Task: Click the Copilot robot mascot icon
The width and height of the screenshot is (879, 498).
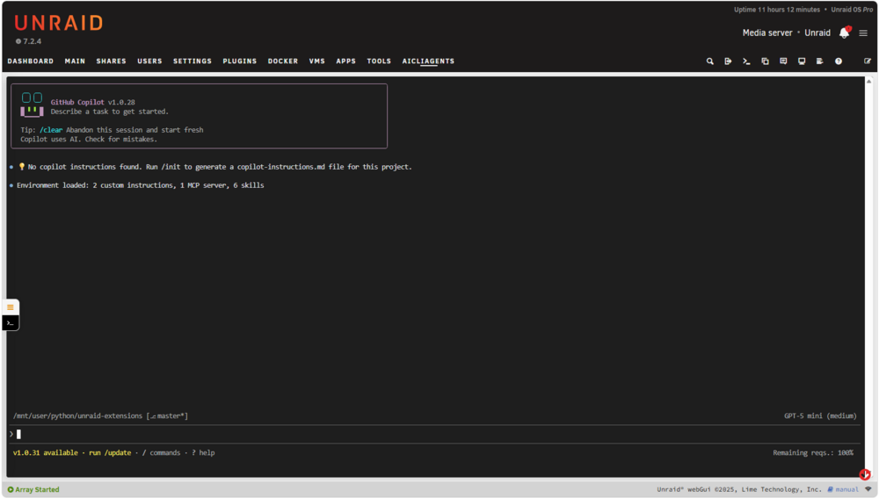Action: tap(32, 105)
